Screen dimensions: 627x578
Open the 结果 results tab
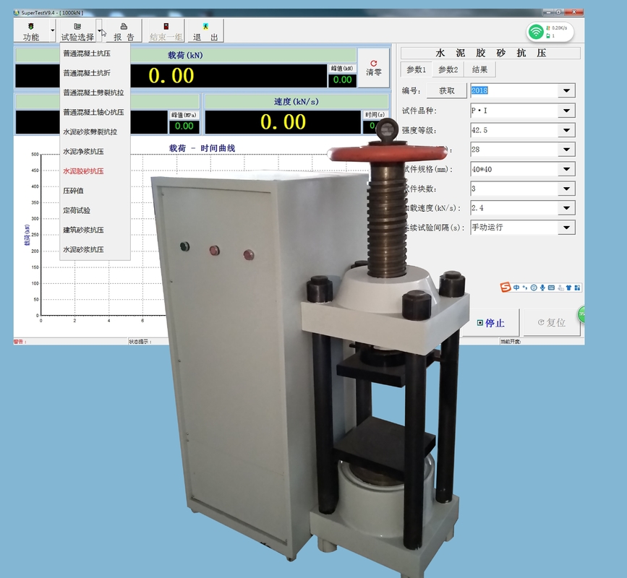coord(480,69)
